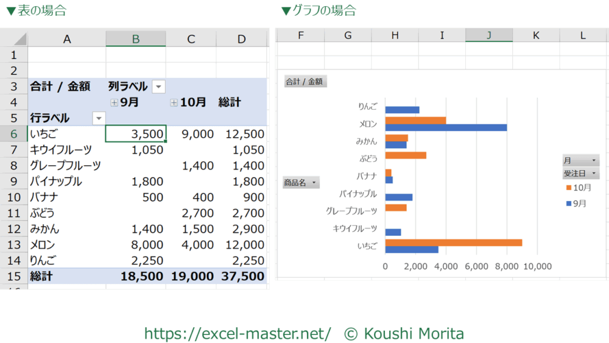This screenshot has height=343, width=609.
Task: Click the みかん row label cell
Action: tap(66, 229)
